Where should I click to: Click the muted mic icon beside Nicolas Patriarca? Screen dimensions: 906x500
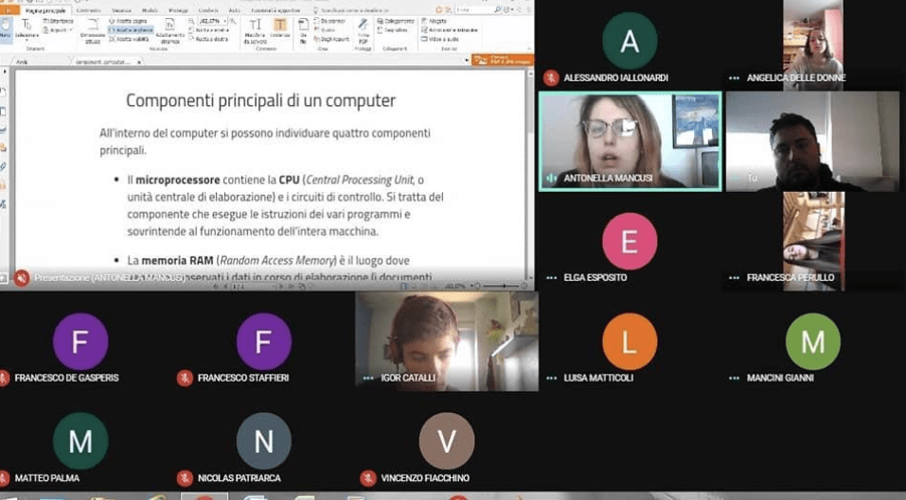(185, 478)
